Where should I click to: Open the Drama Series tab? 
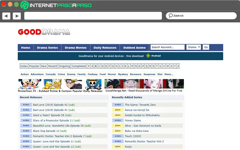coord(47,48)
